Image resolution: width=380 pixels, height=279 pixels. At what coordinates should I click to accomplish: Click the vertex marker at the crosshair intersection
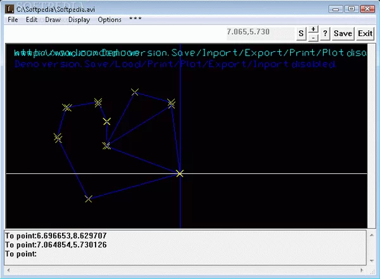click(180, 173)
